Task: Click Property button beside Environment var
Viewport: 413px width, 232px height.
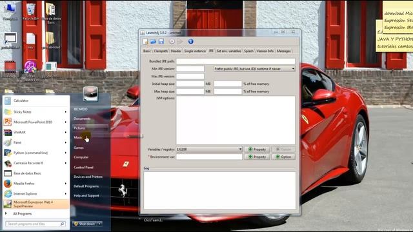Action: (x=257, y=157)
